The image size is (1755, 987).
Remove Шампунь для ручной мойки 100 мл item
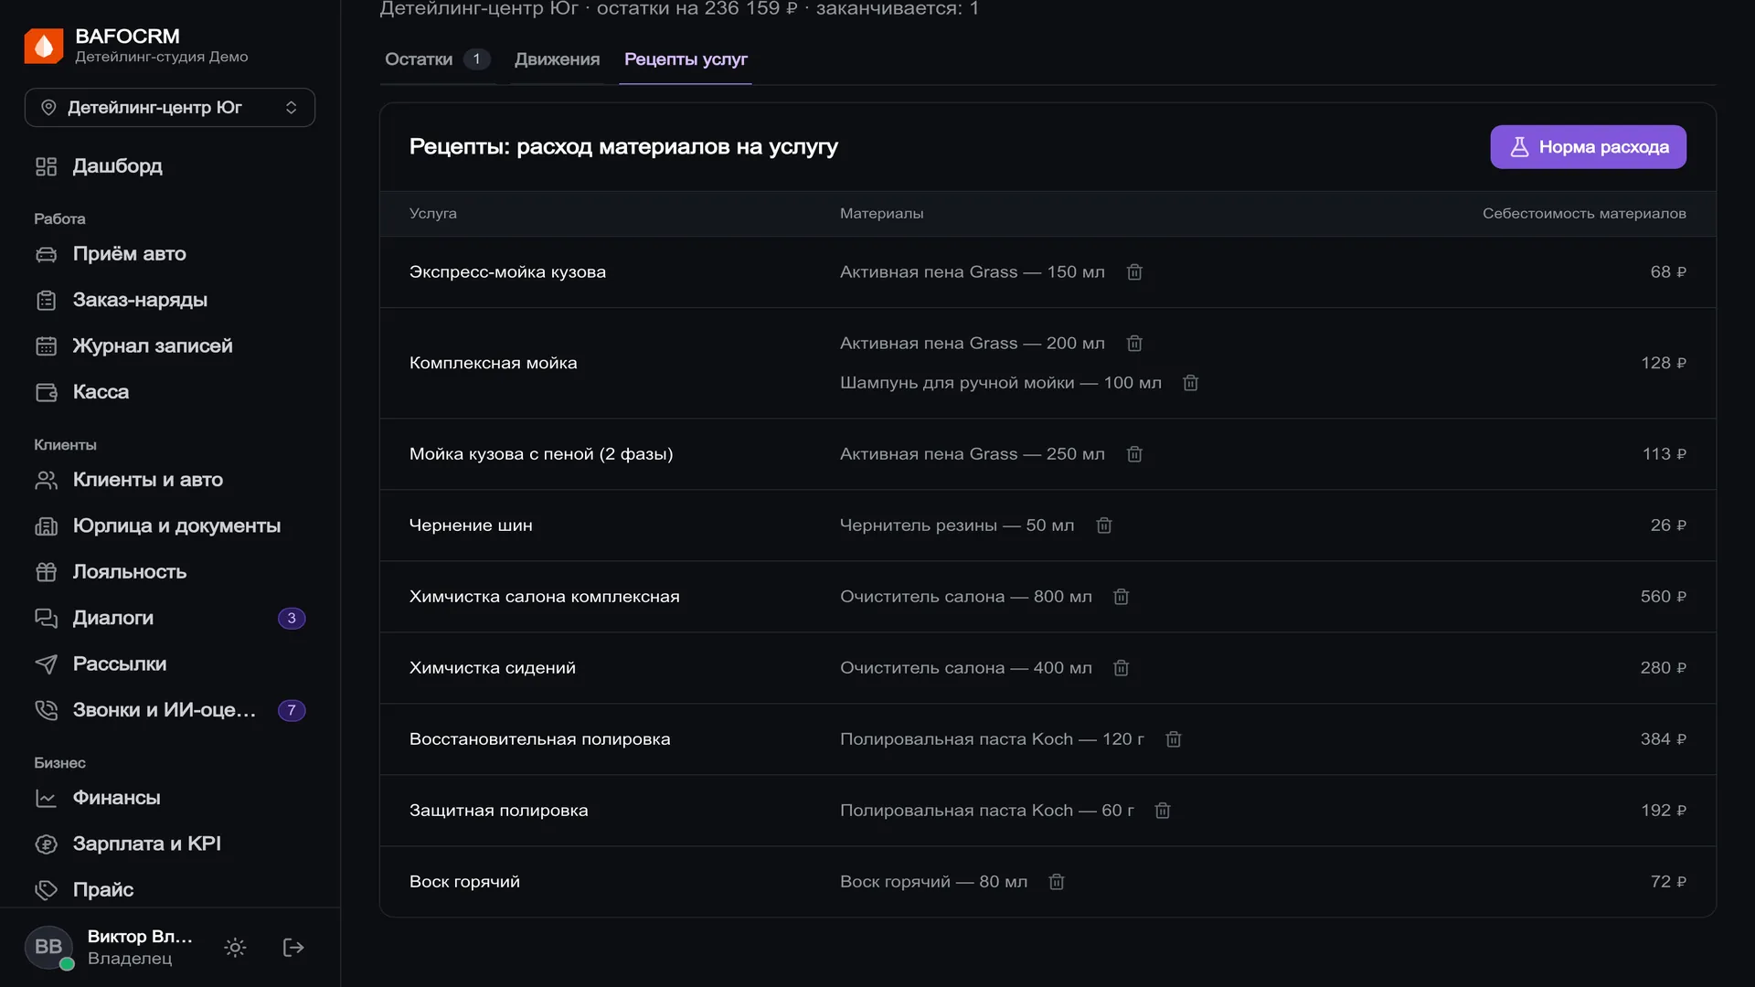pos(1190,383)
